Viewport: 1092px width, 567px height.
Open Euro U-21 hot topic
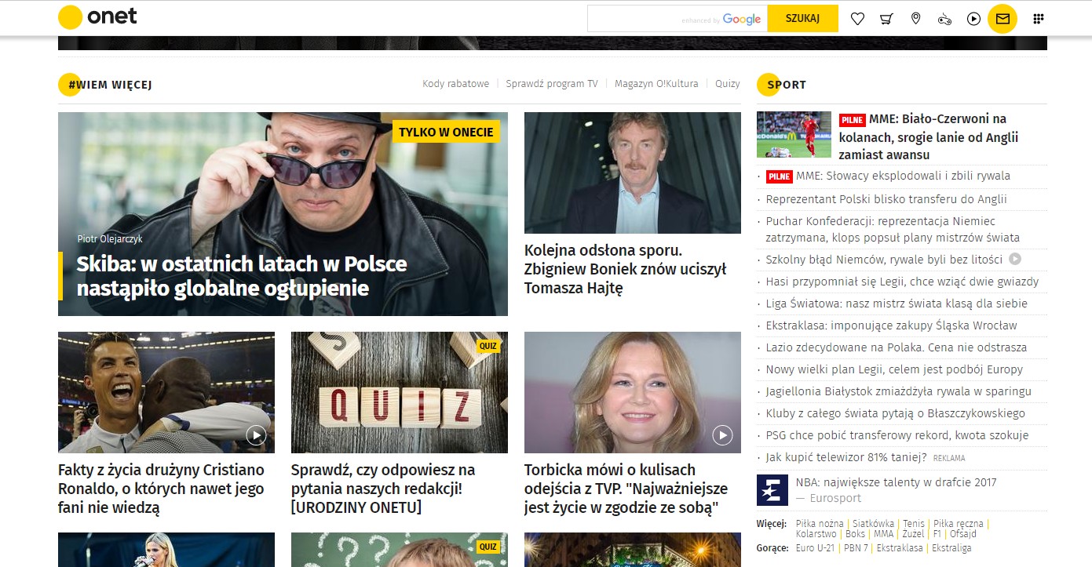(x=816, y=547)
